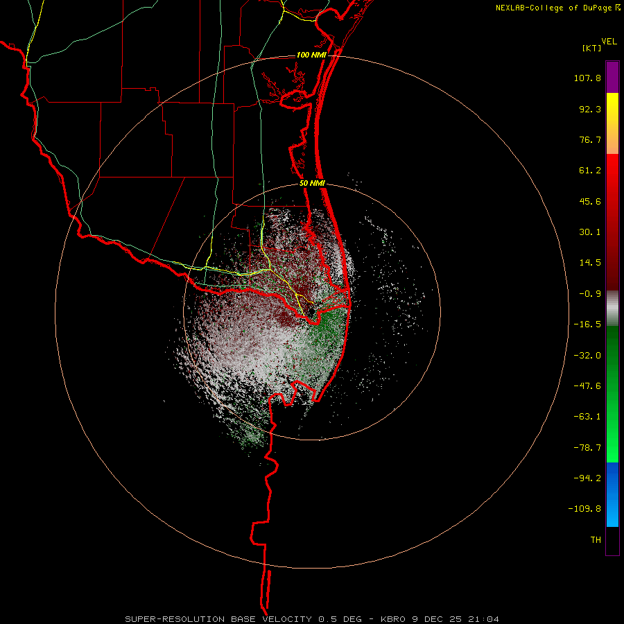Screen dimensions: 624x624
Task: Click the purple segment of the color bar
Action: [612, 77]
